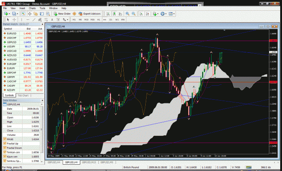Select the Text Label tool
This screenshot has height=171, width=282.
(x=58, y=19)
